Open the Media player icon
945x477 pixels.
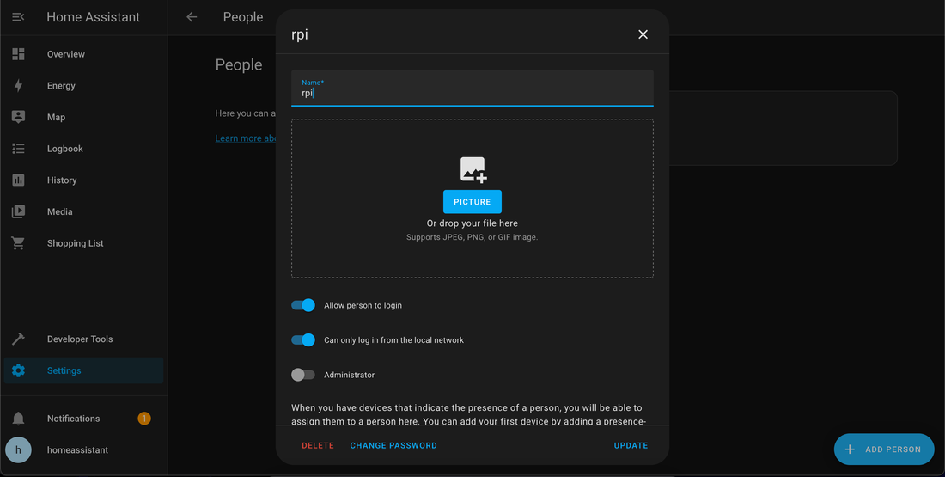(18, 211)
